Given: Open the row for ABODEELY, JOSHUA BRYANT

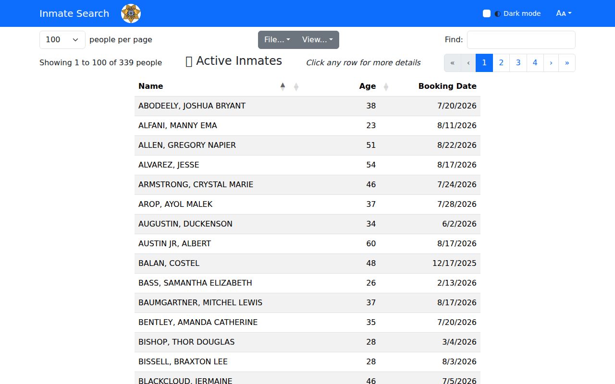Looking at the screenshot, I should pos(307,106).
